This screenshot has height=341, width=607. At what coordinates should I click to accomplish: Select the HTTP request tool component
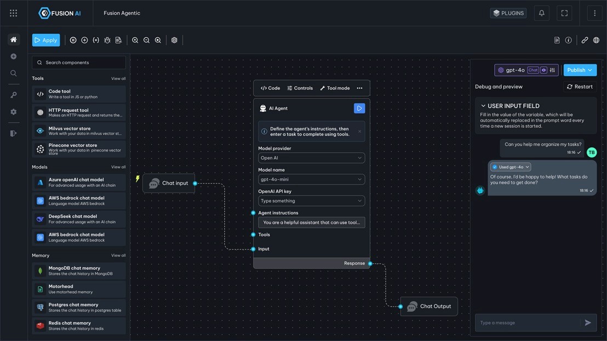(x=79, y=113)
